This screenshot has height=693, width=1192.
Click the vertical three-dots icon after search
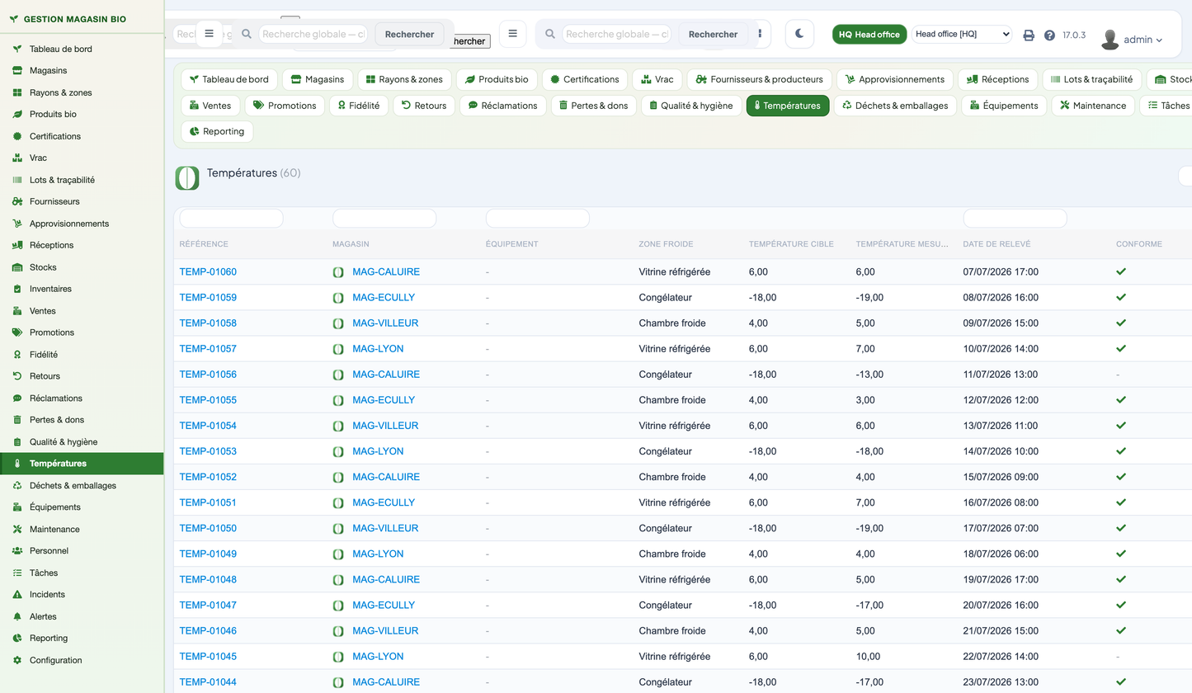coord(760,34)
